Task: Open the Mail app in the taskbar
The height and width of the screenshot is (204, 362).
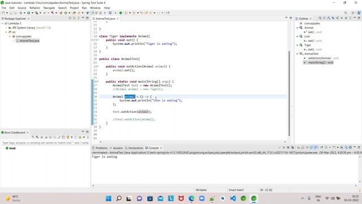Action: tap(161, 198)
